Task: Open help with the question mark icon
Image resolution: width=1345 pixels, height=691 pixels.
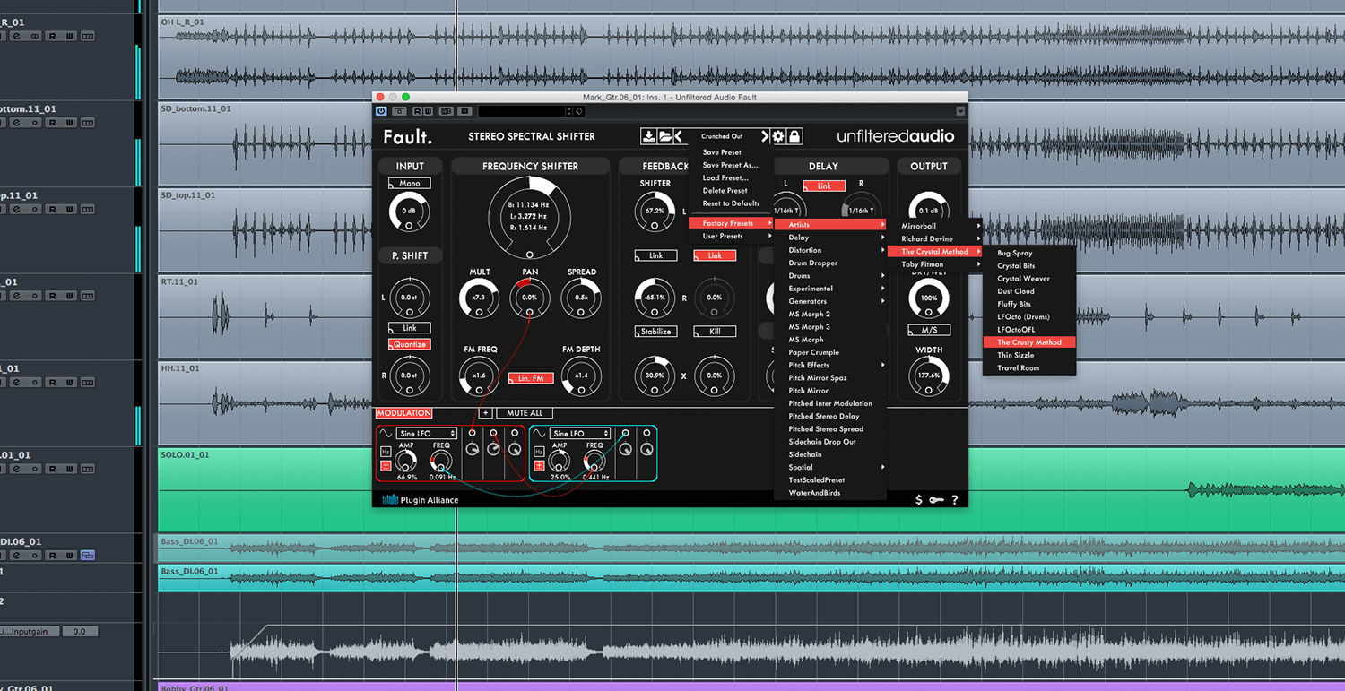Action: coord(955,500)
